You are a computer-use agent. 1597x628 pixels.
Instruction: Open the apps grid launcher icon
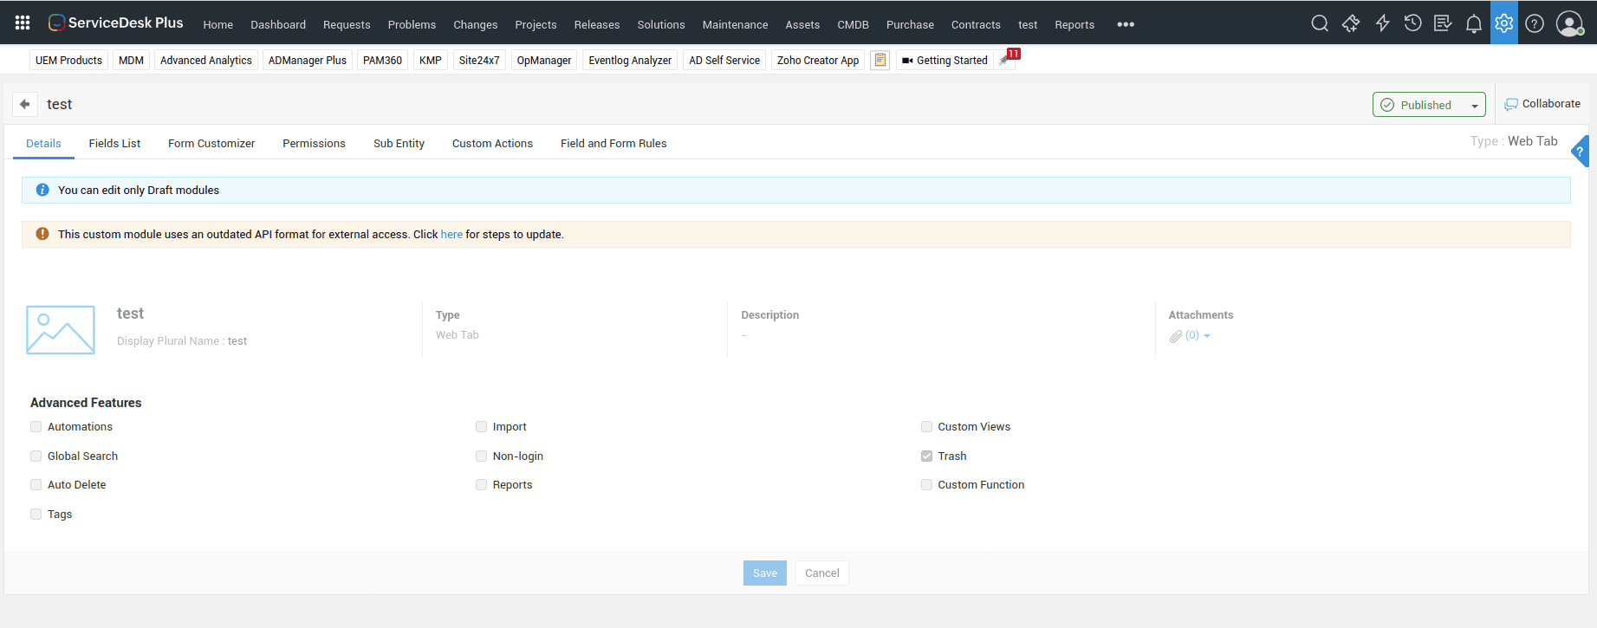pyautogui.click(x=23, y=23)
